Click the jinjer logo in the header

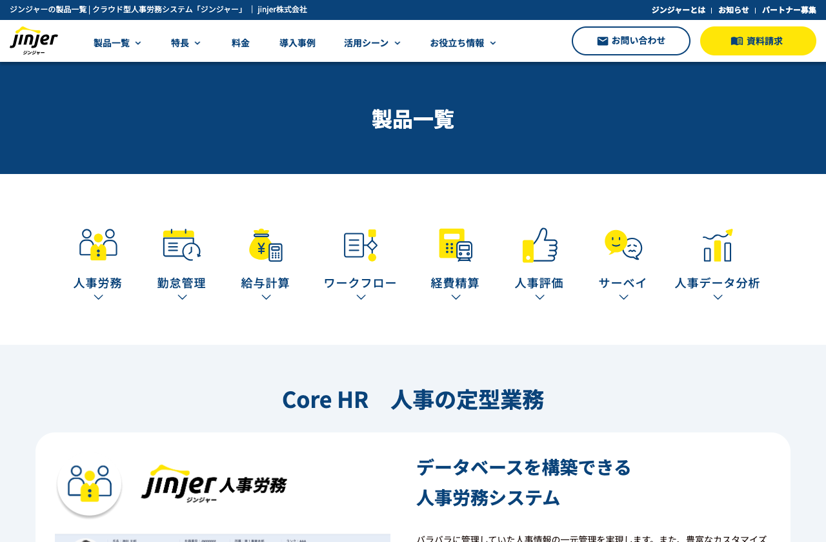34,40
